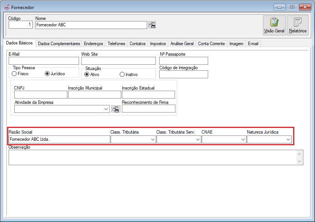Set Situação to Ativo
This screenshot has height=222, width=315.
[87, 75]
